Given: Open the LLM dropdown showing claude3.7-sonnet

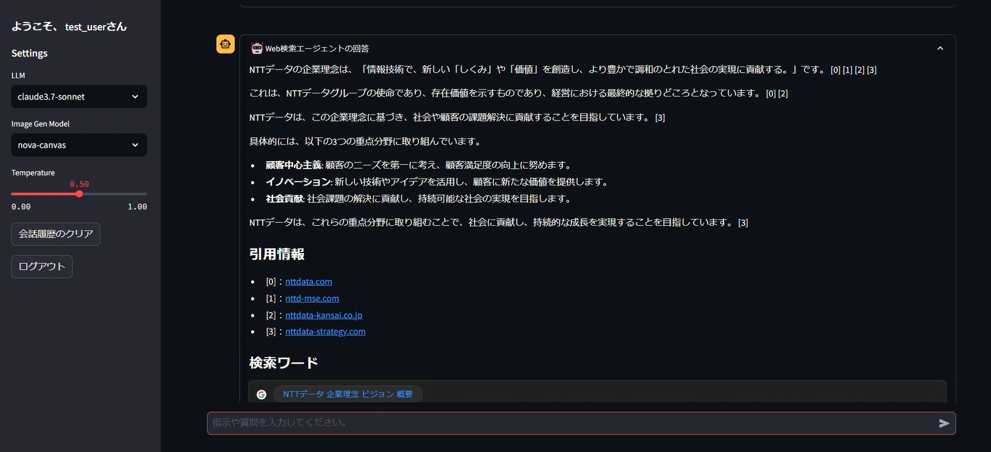Looking at the screenshot, I should click(x=79, y=97).
